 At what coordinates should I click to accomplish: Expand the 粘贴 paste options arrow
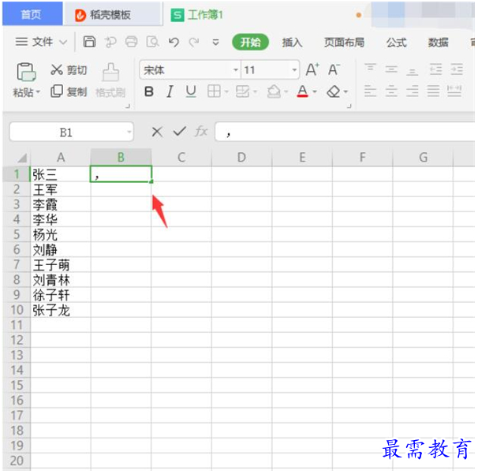point(38,91)
